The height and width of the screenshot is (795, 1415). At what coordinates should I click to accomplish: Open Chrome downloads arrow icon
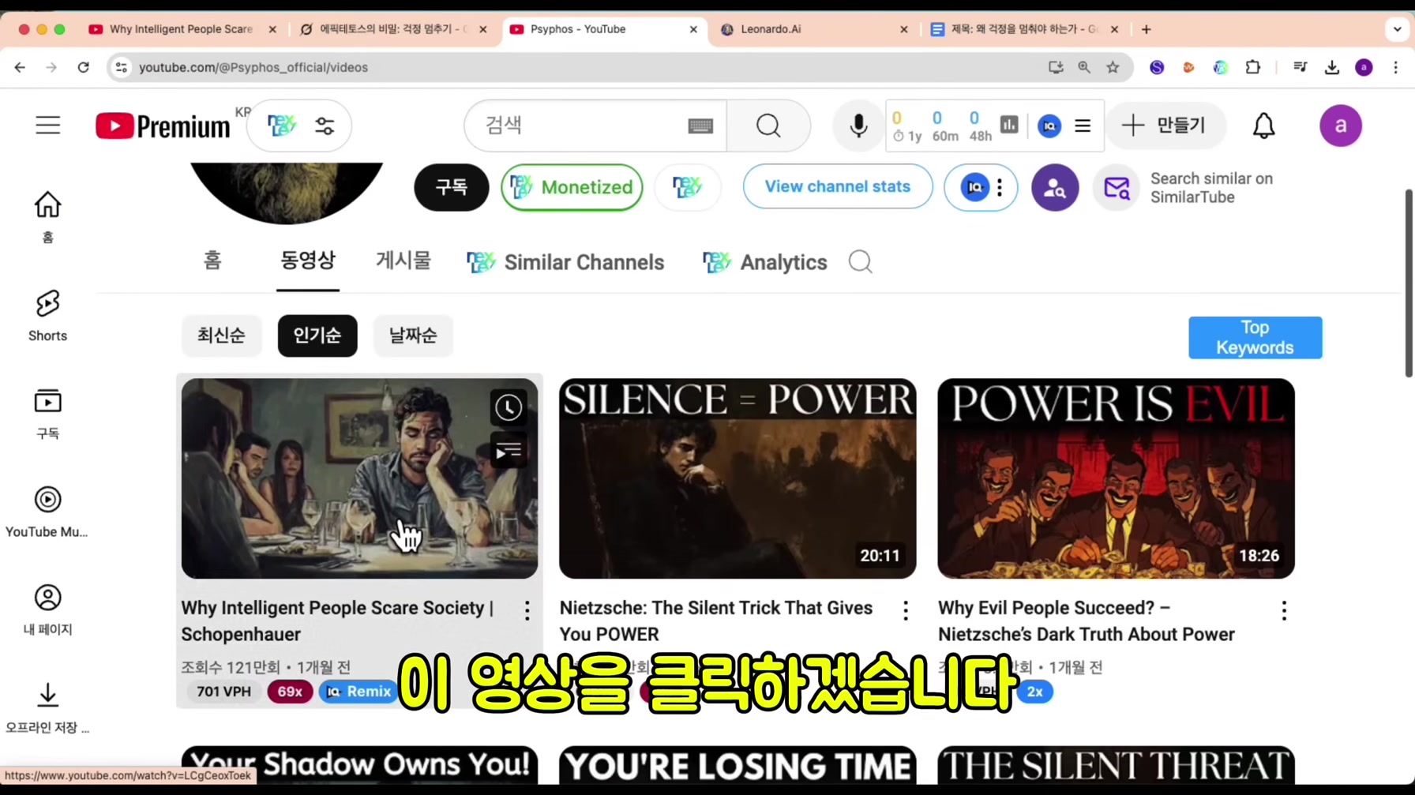pyautogui.click(x=1332, y=67)
